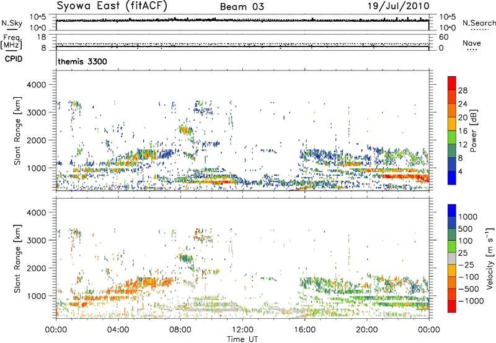Click the 'Nave' legend label
The width and height of the screenshot is (496, 343).
tap(472, 43)
